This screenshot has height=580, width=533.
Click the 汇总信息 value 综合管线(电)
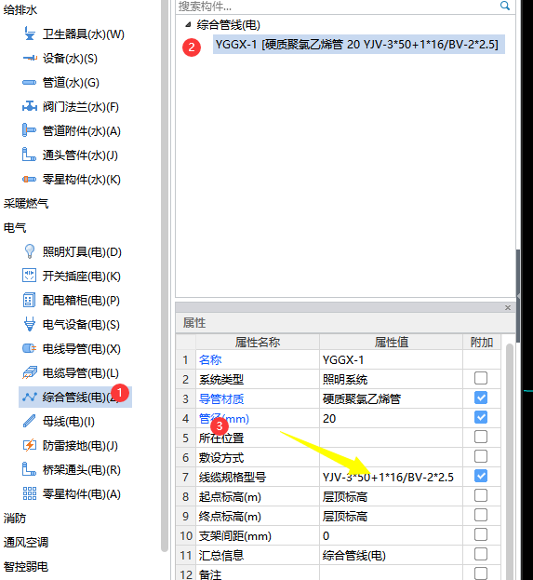(391, 555)
